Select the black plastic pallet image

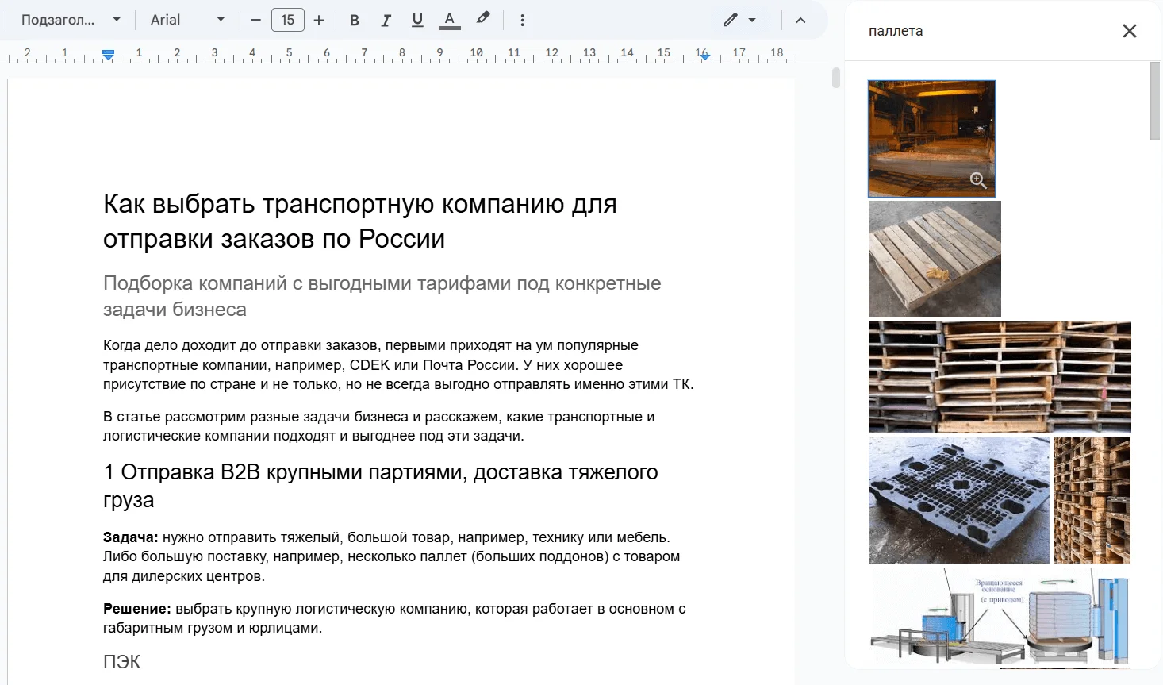[x=958, y=500]
